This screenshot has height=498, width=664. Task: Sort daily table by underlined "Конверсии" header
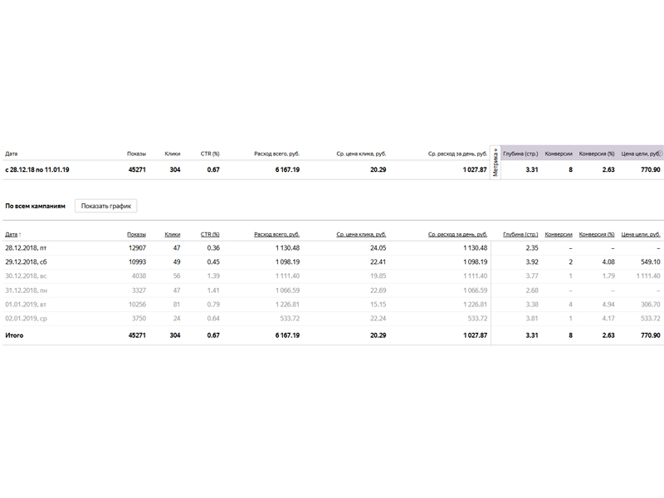coord(559,235)
